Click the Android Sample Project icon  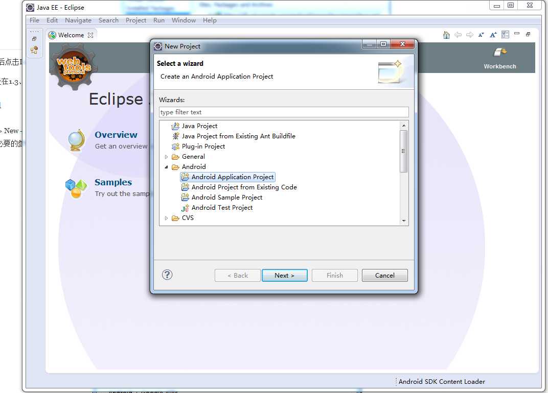coord(185,198)
